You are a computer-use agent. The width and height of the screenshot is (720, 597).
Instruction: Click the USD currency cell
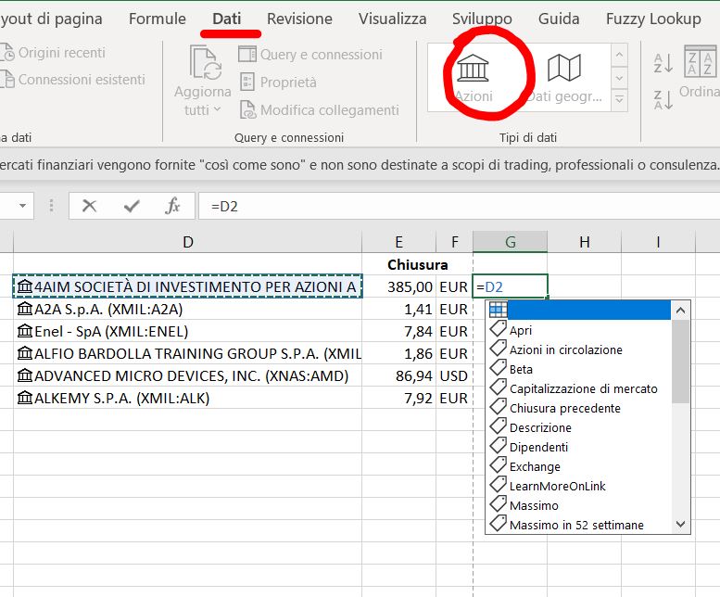(455, 375)
